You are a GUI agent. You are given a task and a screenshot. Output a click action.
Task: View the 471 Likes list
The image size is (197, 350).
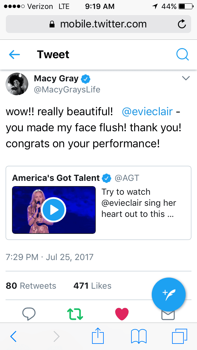tap(92, 286)
